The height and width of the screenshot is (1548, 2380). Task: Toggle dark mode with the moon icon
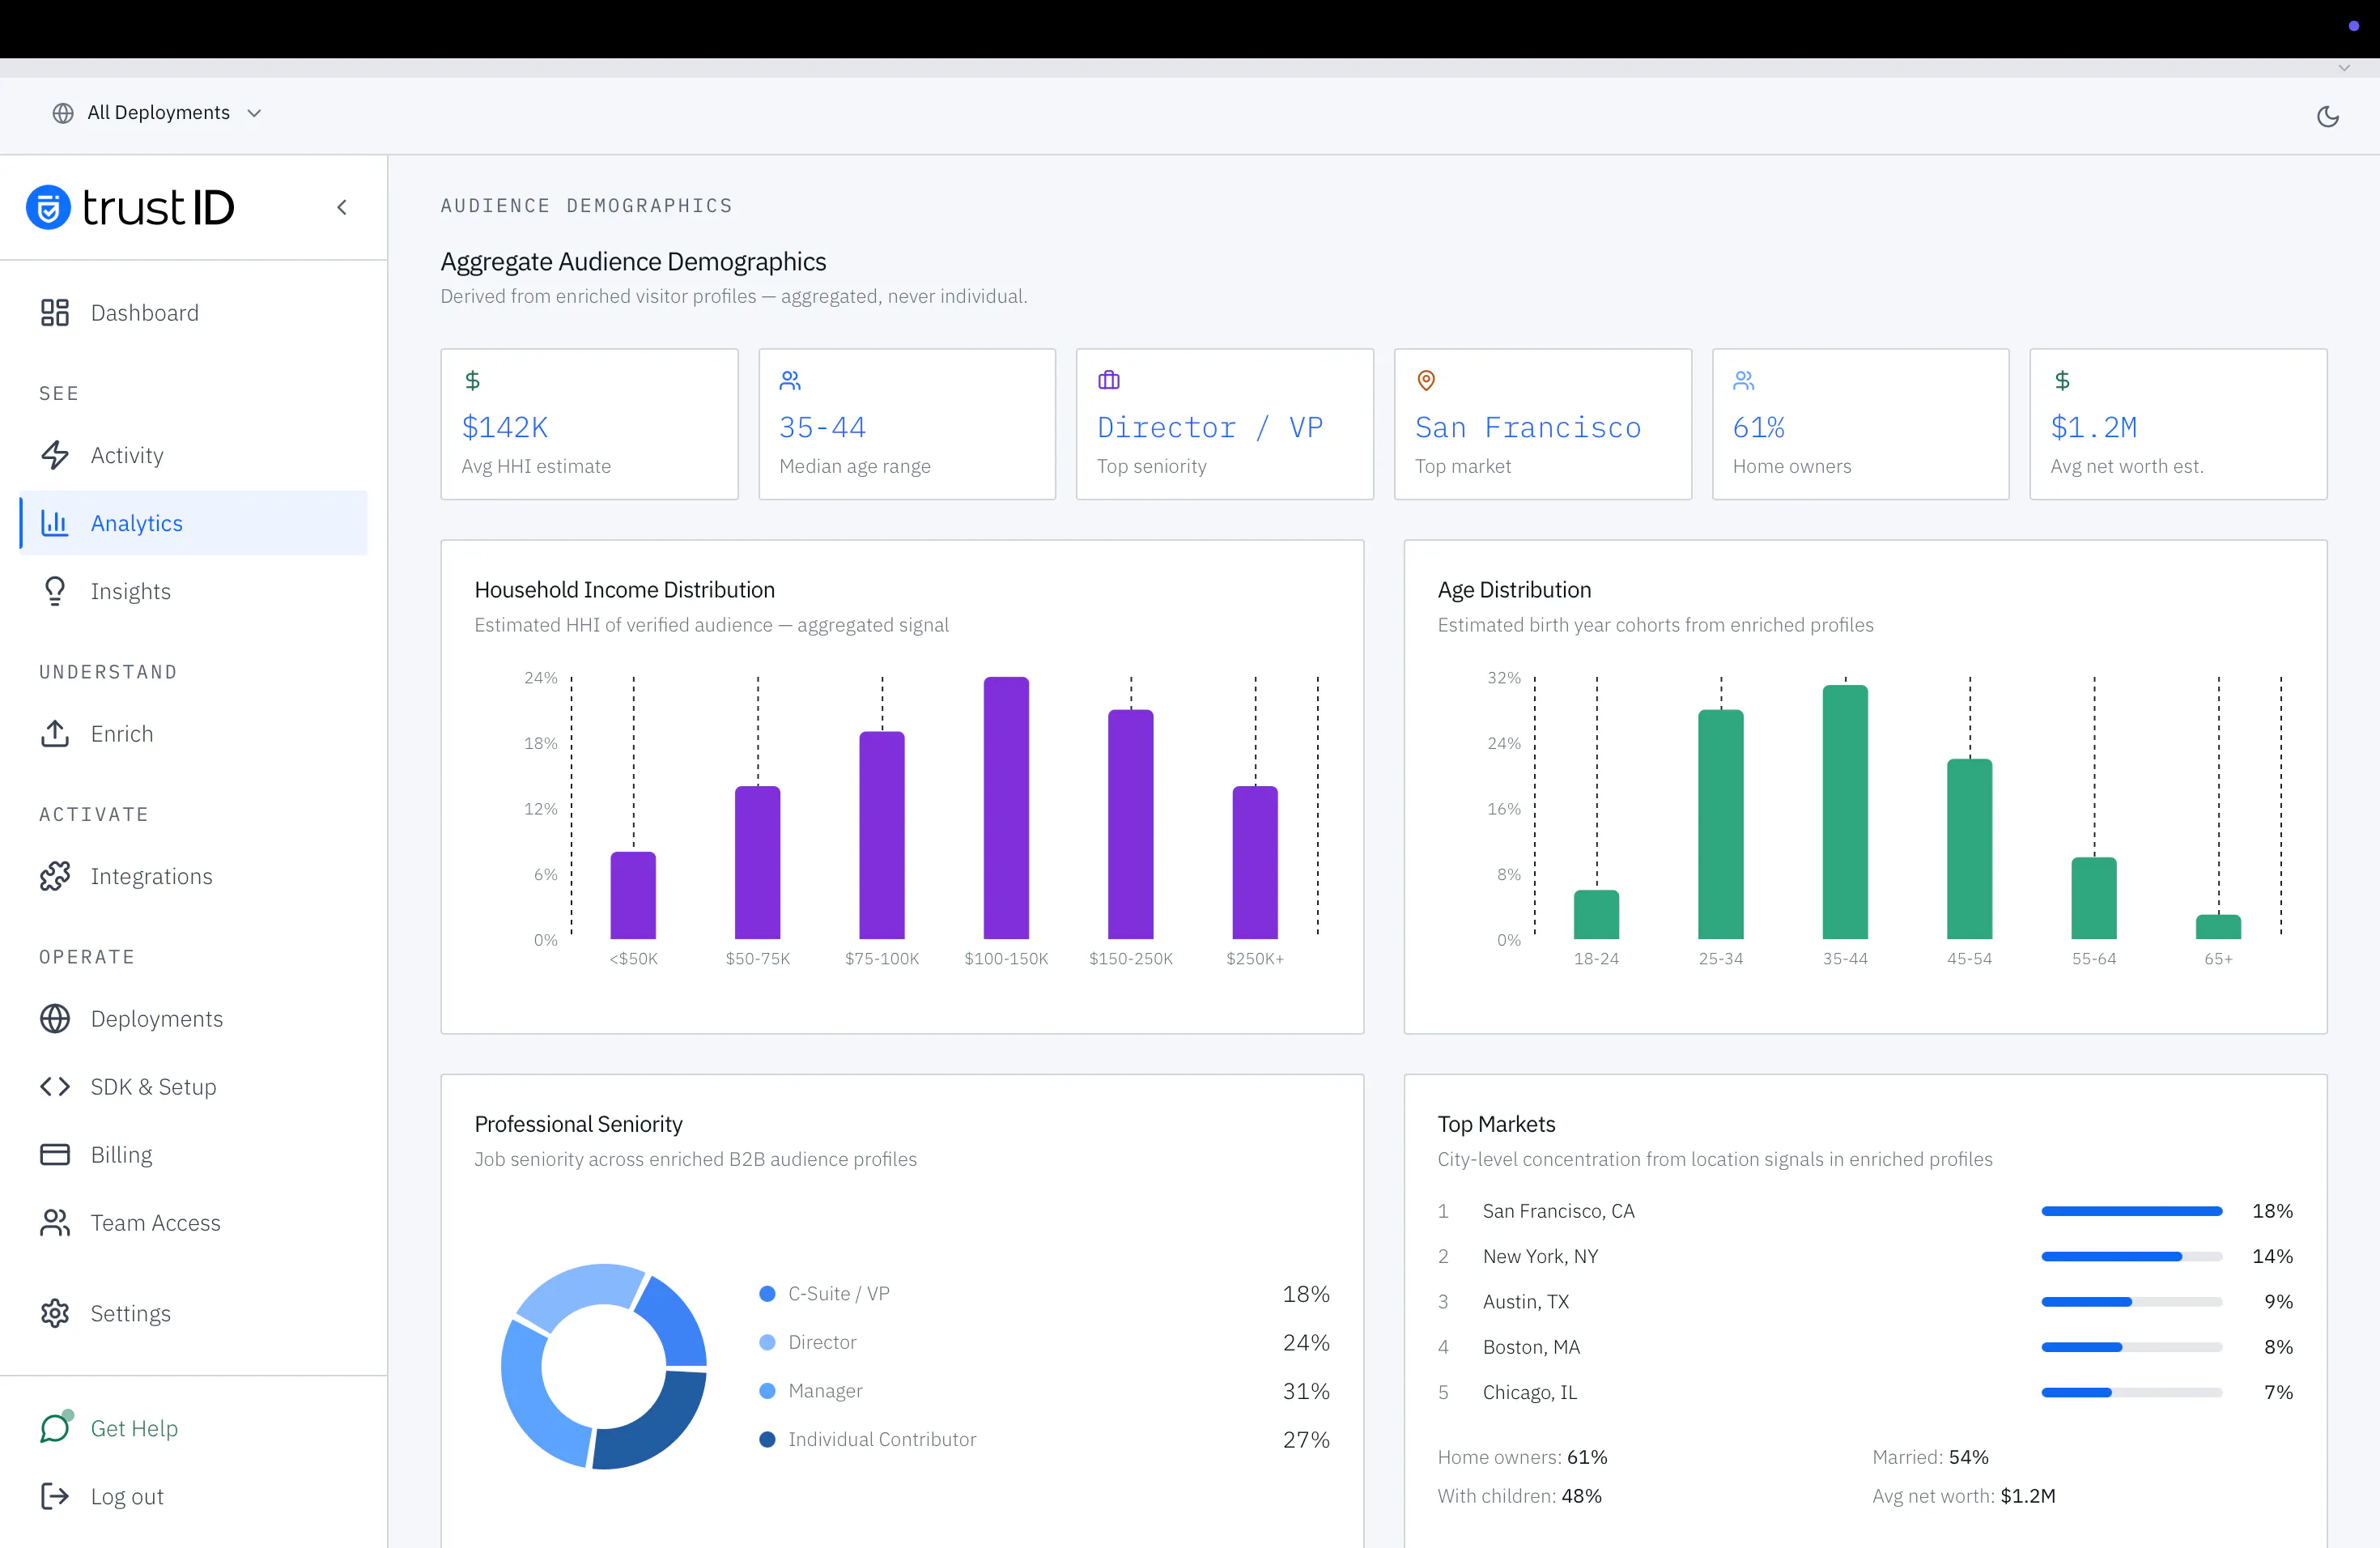pyautogui.click(x=2328, y=116)
